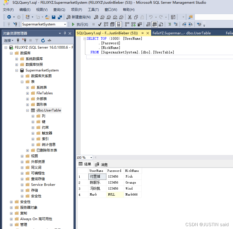Image resolution: width=233 pixels, height=229 pixels.
Task: Cut the selection with scissors icon
Action: (x=130, y=17)
